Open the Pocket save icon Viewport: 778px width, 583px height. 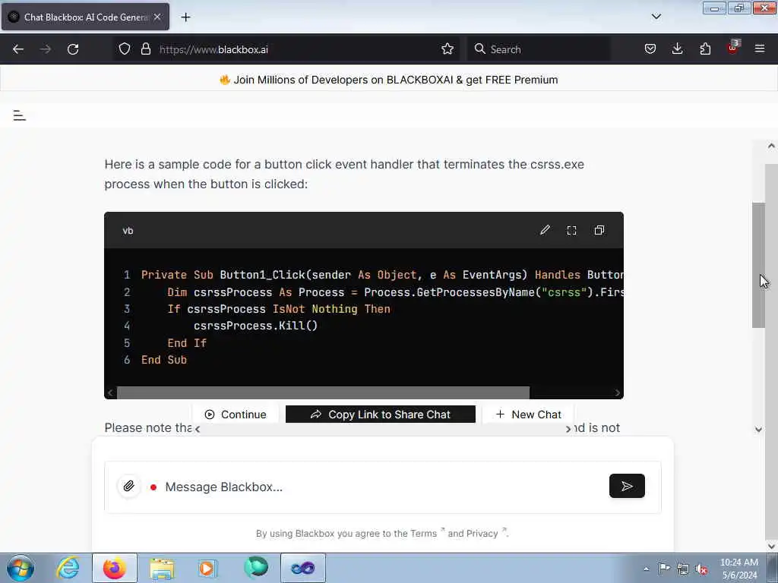(650, 49)
